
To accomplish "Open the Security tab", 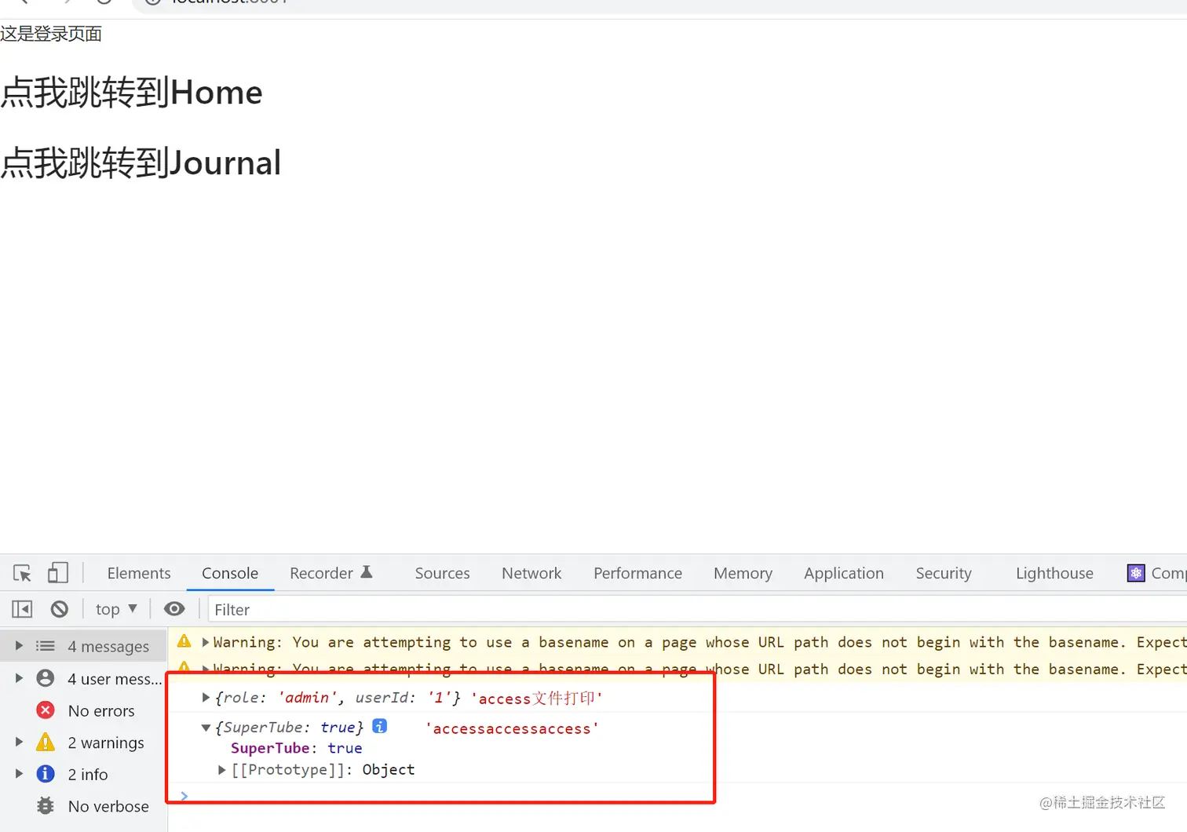I will click(x=944, y=573).
